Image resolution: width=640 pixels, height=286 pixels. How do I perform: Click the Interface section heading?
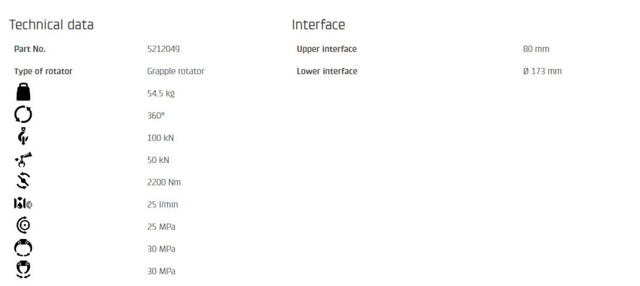pyautogui.click(x=318, y=25)
